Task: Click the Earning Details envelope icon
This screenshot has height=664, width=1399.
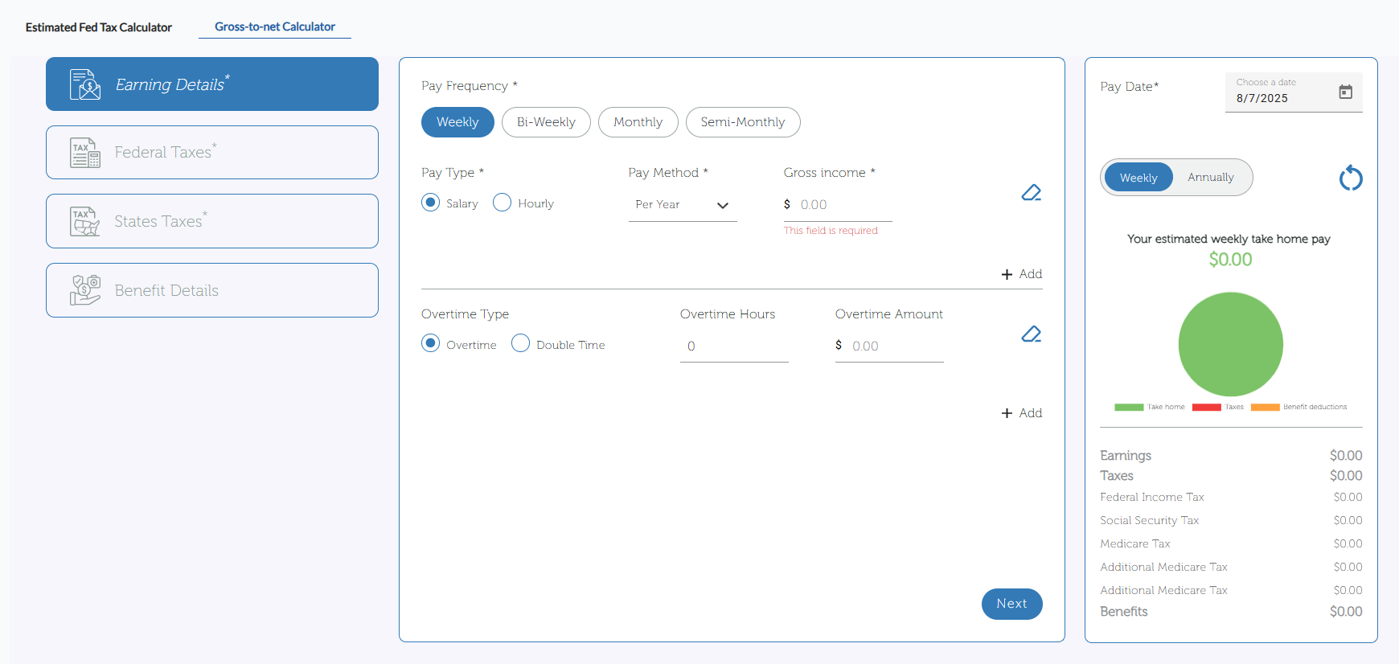Action: (85, 84)
